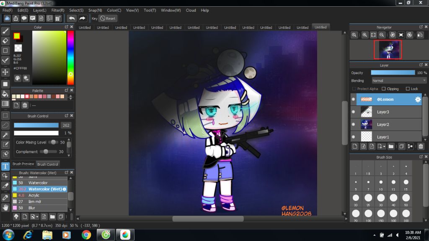The width and height of the screenshot is (429, 241).
Task: Adjust the layer Opacity slider
Action: [x=393, y=73]
